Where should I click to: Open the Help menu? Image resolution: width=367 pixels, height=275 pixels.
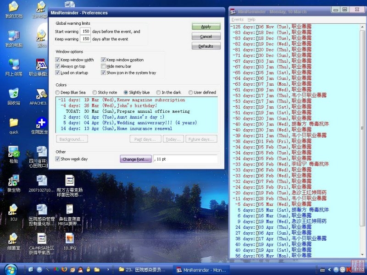[251, 20]
